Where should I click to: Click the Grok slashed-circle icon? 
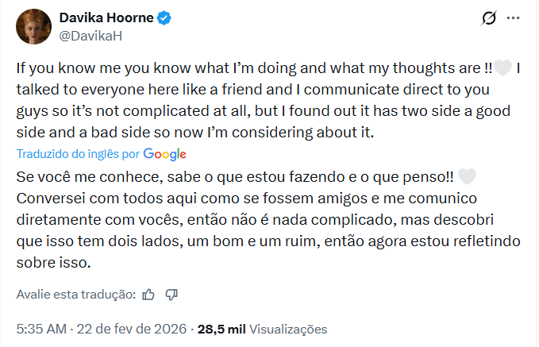pyautogui.click(x=490, y=18)
